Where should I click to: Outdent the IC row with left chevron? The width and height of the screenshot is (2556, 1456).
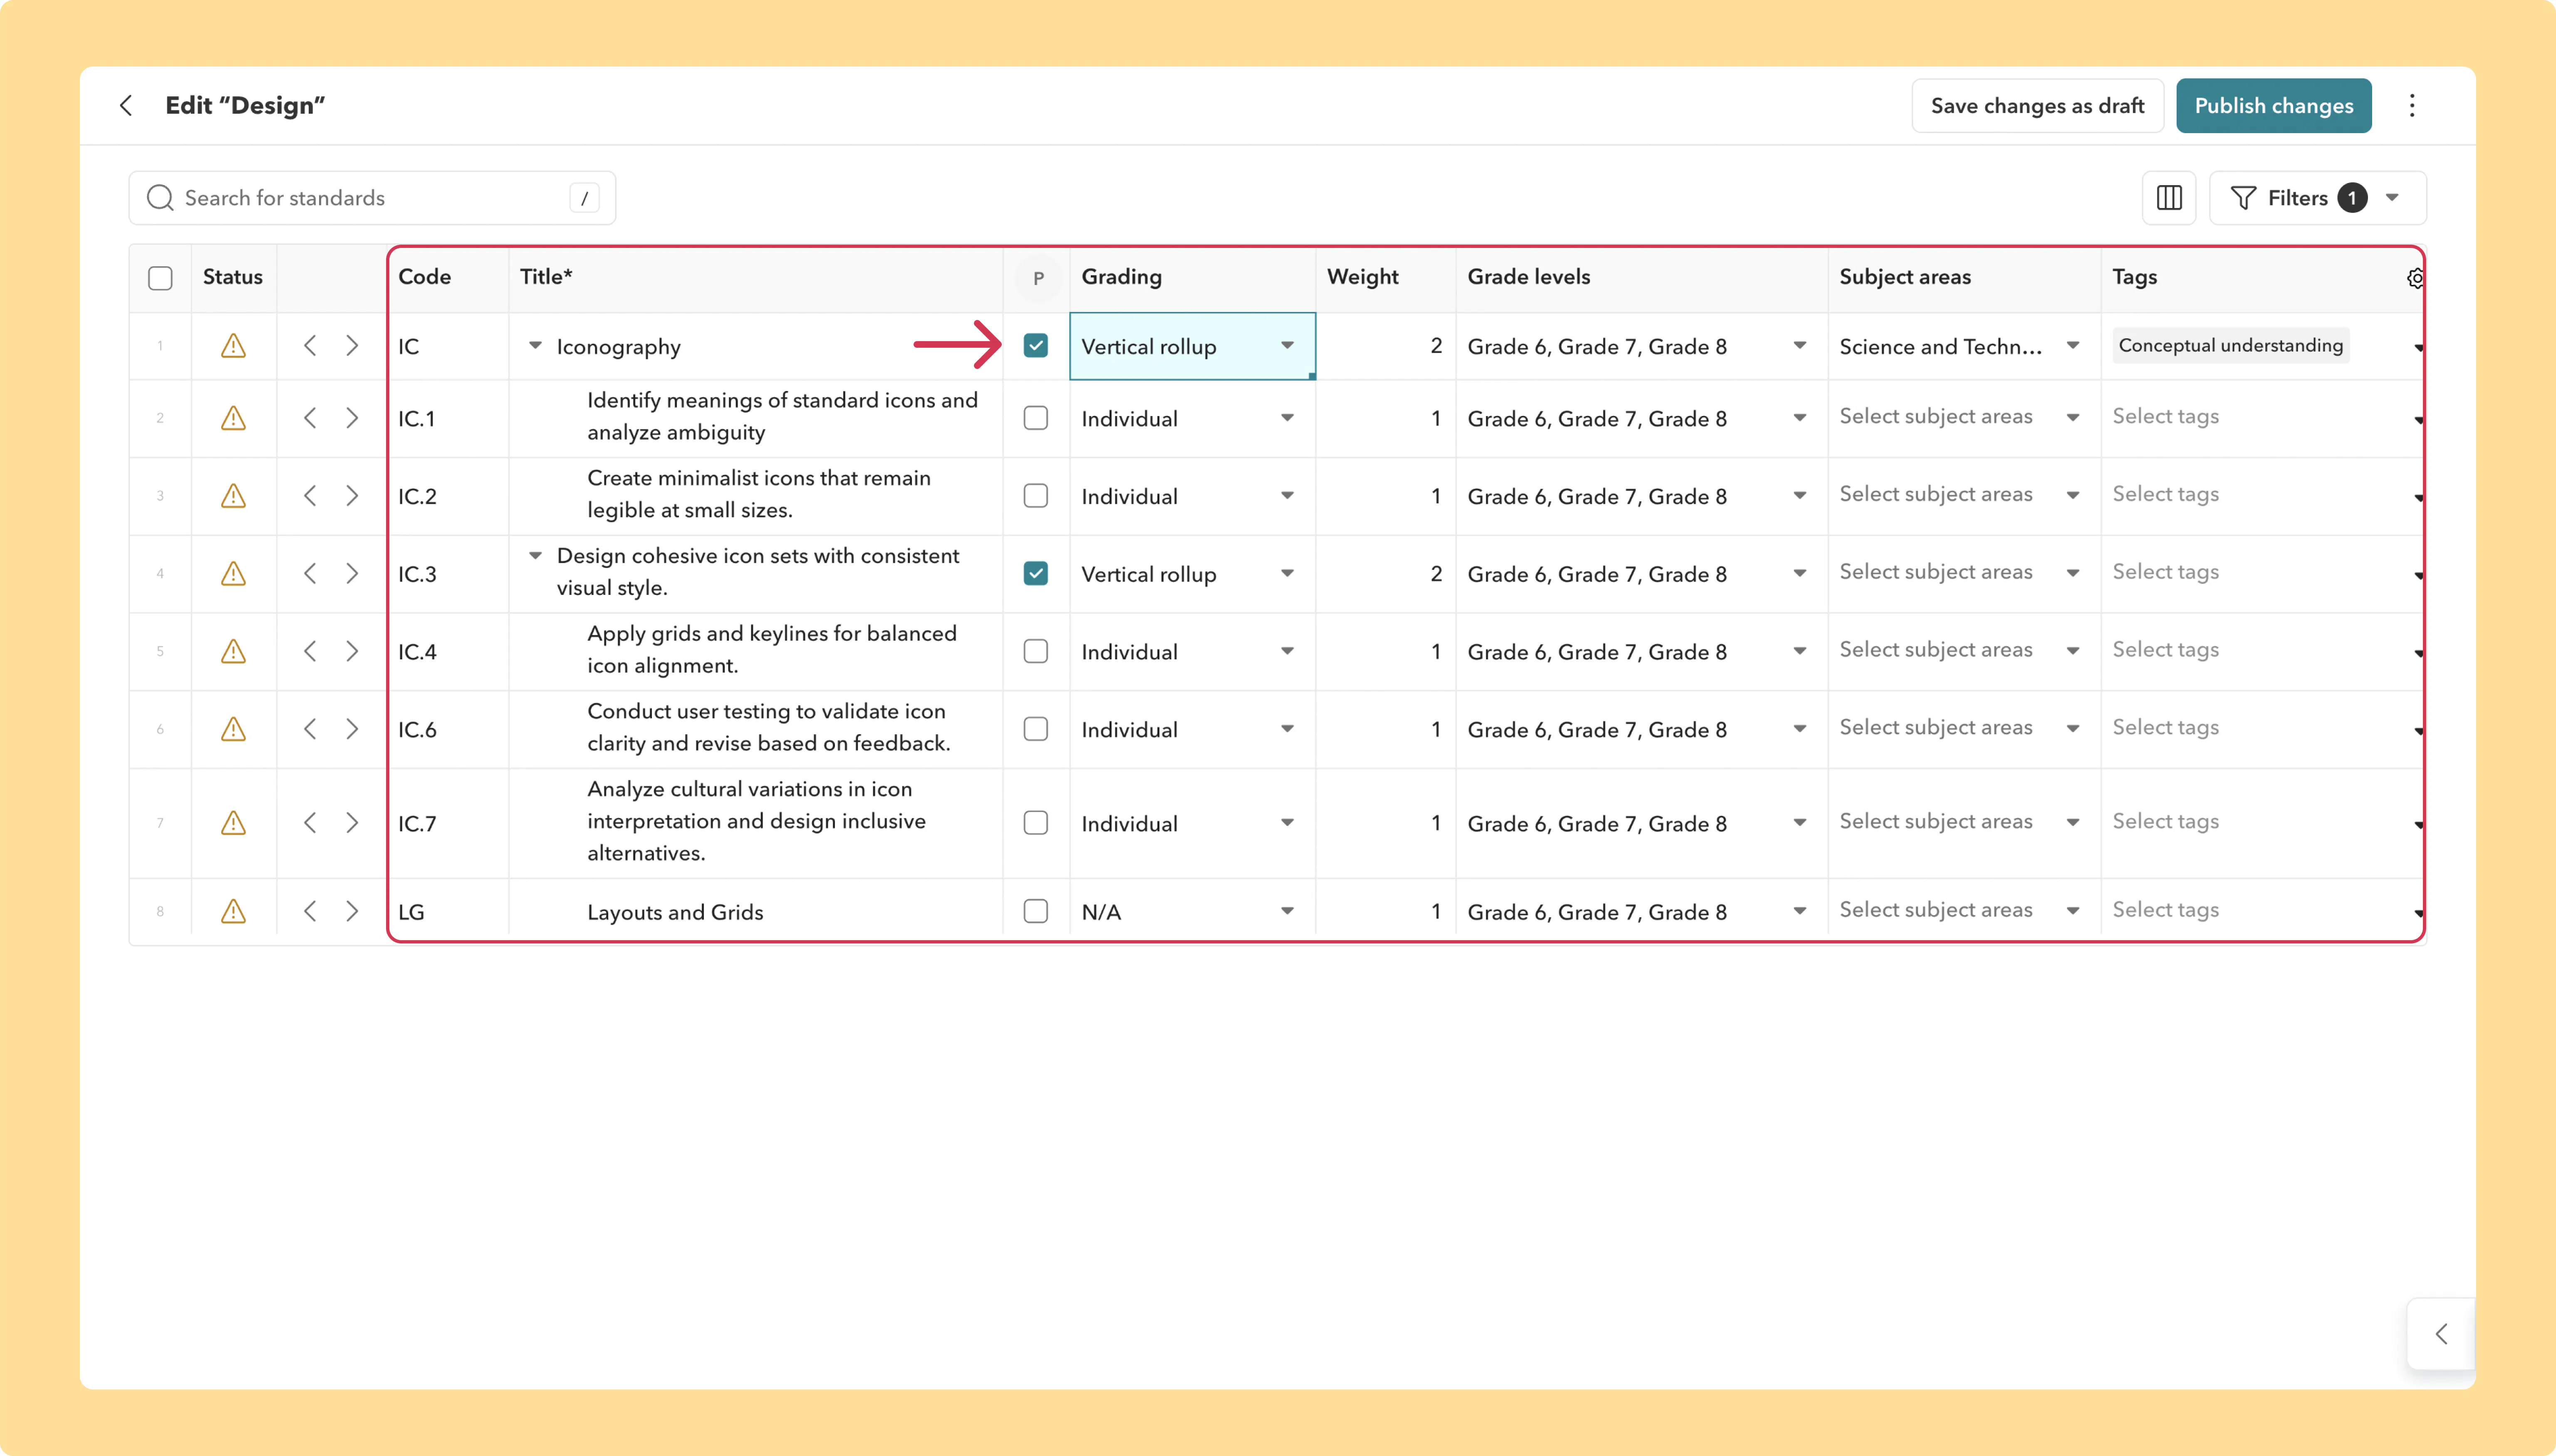coord(310,346)
